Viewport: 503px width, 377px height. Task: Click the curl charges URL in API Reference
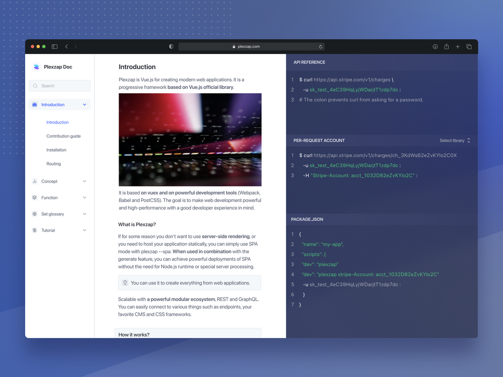(352, 80)
